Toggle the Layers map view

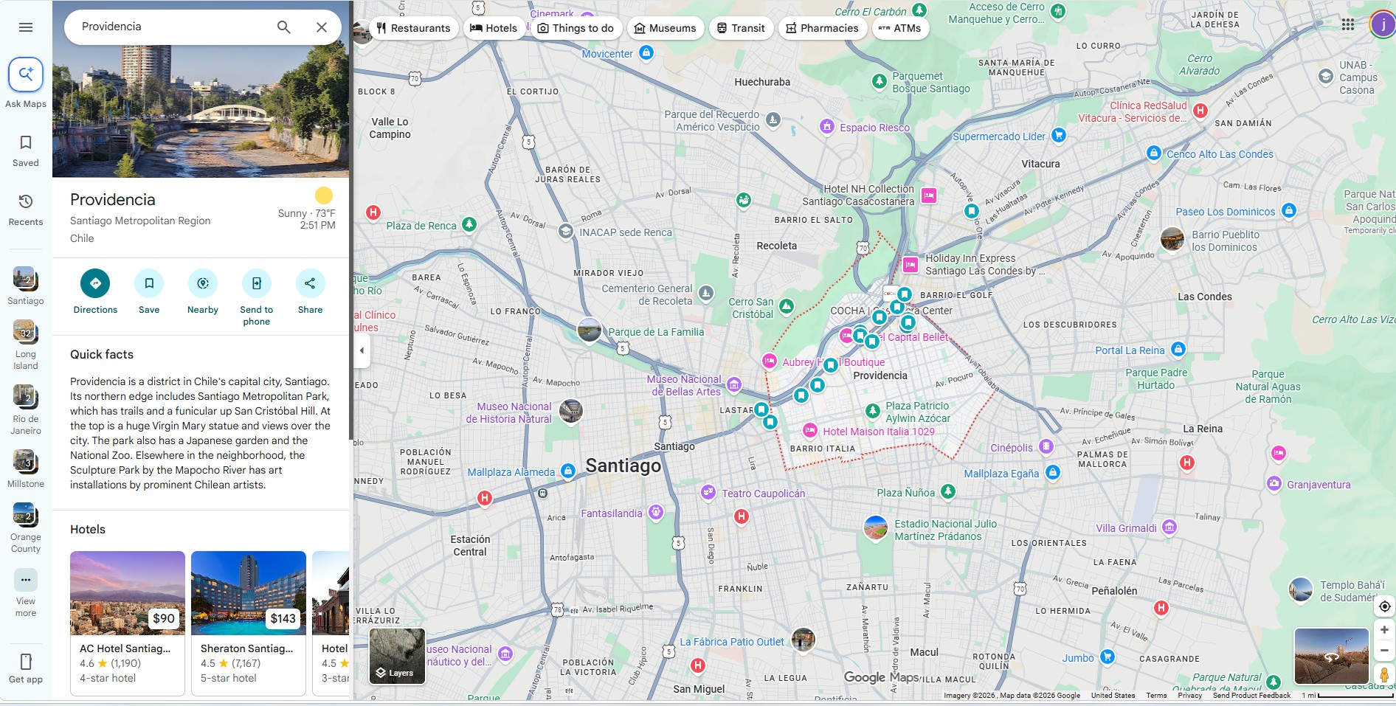[x=397, y=656]
